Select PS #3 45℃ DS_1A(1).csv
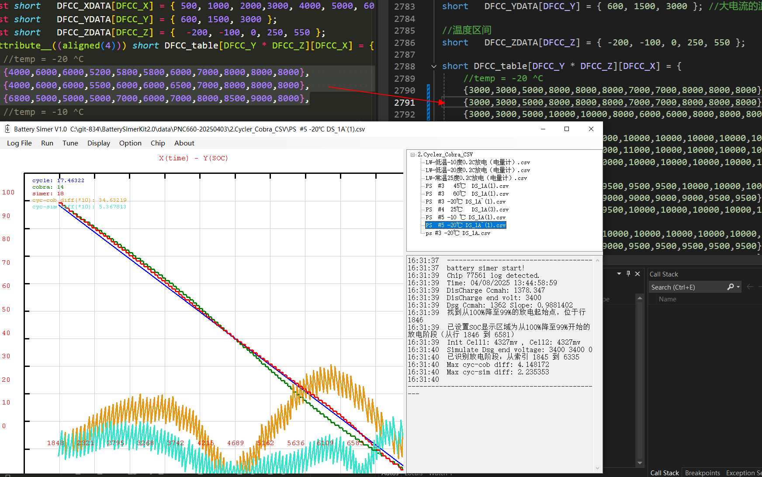This screenshot has height=477, width=762. coord(467,186)
